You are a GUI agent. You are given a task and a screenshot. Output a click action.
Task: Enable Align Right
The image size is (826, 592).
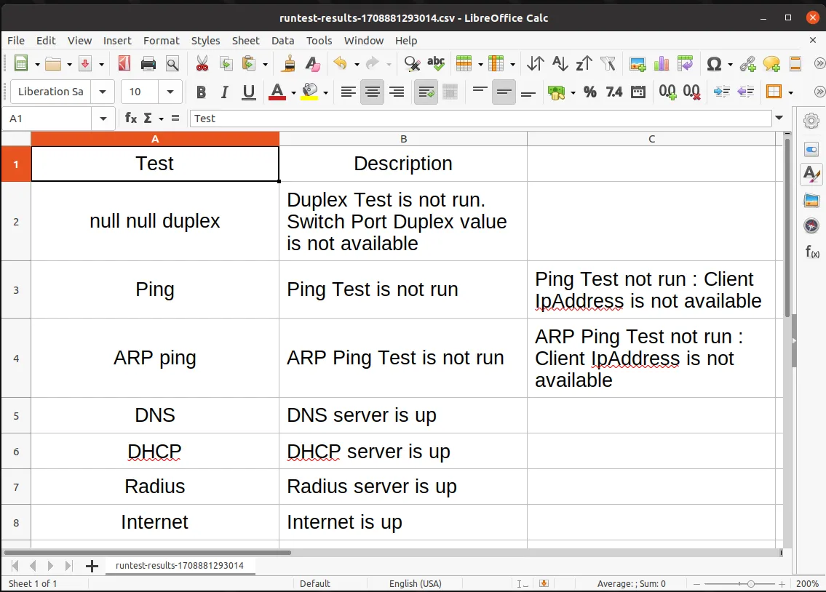pos(397,92)
